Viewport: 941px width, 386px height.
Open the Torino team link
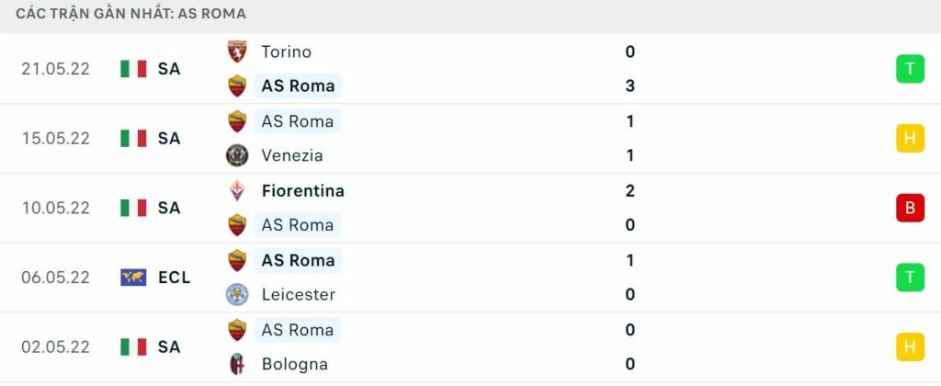coord(286,52)
